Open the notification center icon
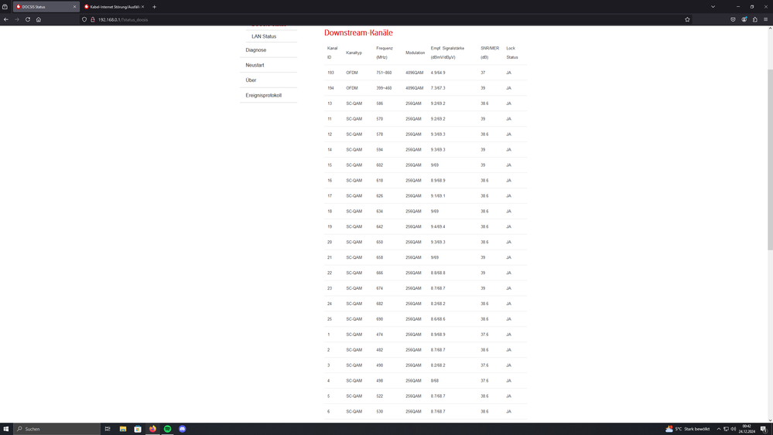 (x=764, y=429)
